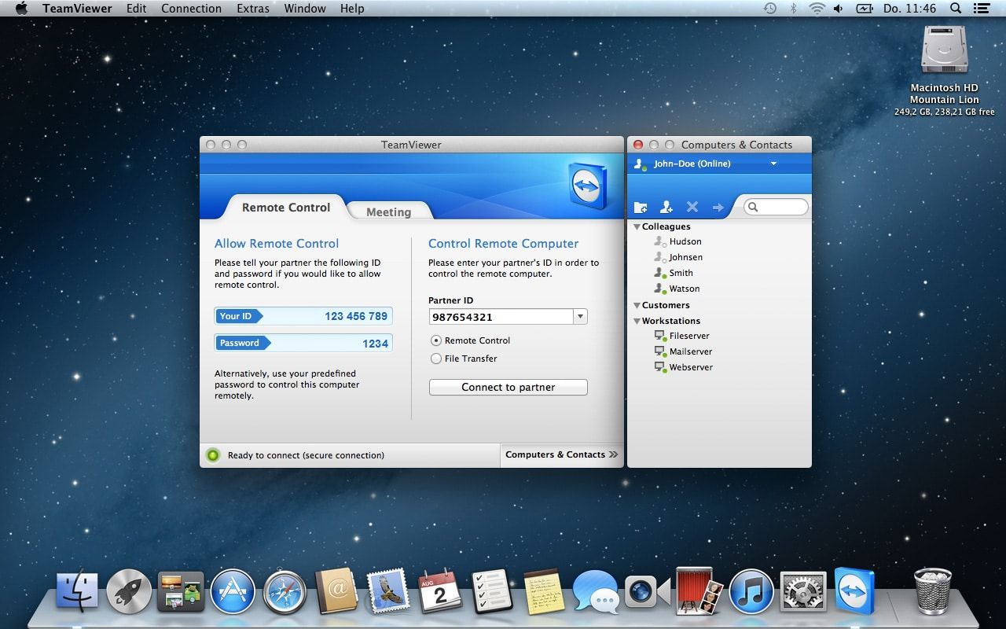Click the outgoing connection arrow icon
This screenshot has height=629, width=1006.
click(718, 207)
